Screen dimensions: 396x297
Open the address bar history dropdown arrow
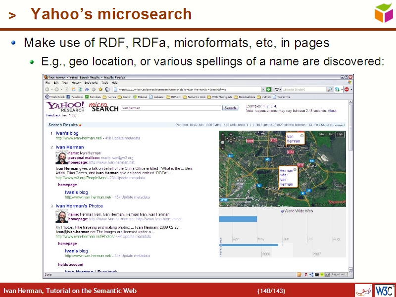pos(262,90)
